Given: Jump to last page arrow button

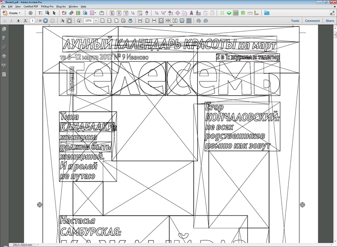Looking at the screenshot, I should pos(25,21).
